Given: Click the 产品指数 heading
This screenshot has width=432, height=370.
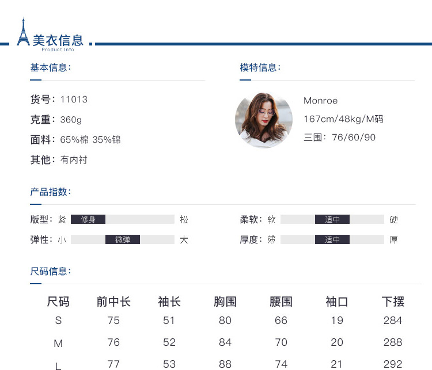Looking at the screenshot, I should pos(50,192).
